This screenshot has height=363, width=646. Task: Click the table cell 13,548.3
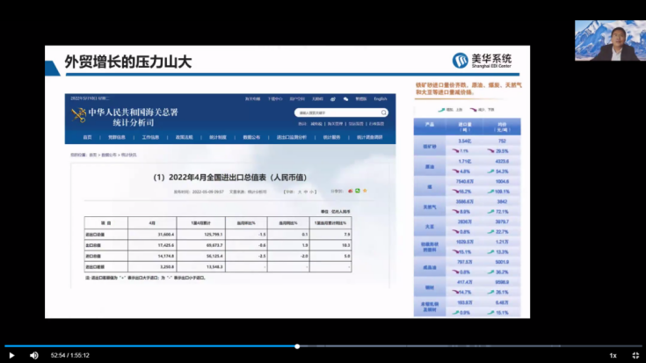pos(214,266)
